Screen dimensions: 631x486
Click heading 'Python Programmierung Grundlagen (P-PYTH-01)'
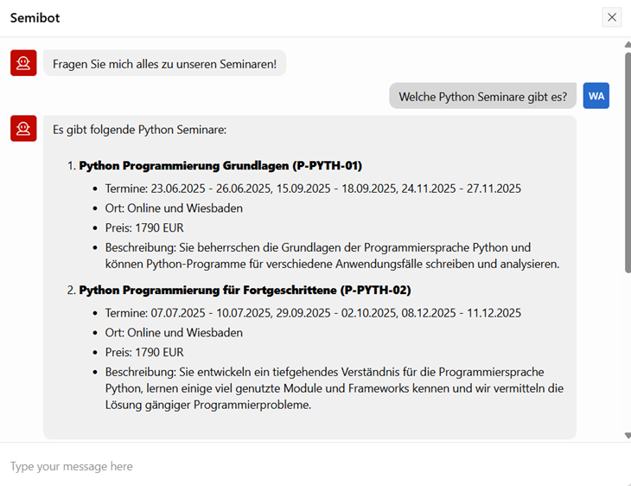(220, 165)
